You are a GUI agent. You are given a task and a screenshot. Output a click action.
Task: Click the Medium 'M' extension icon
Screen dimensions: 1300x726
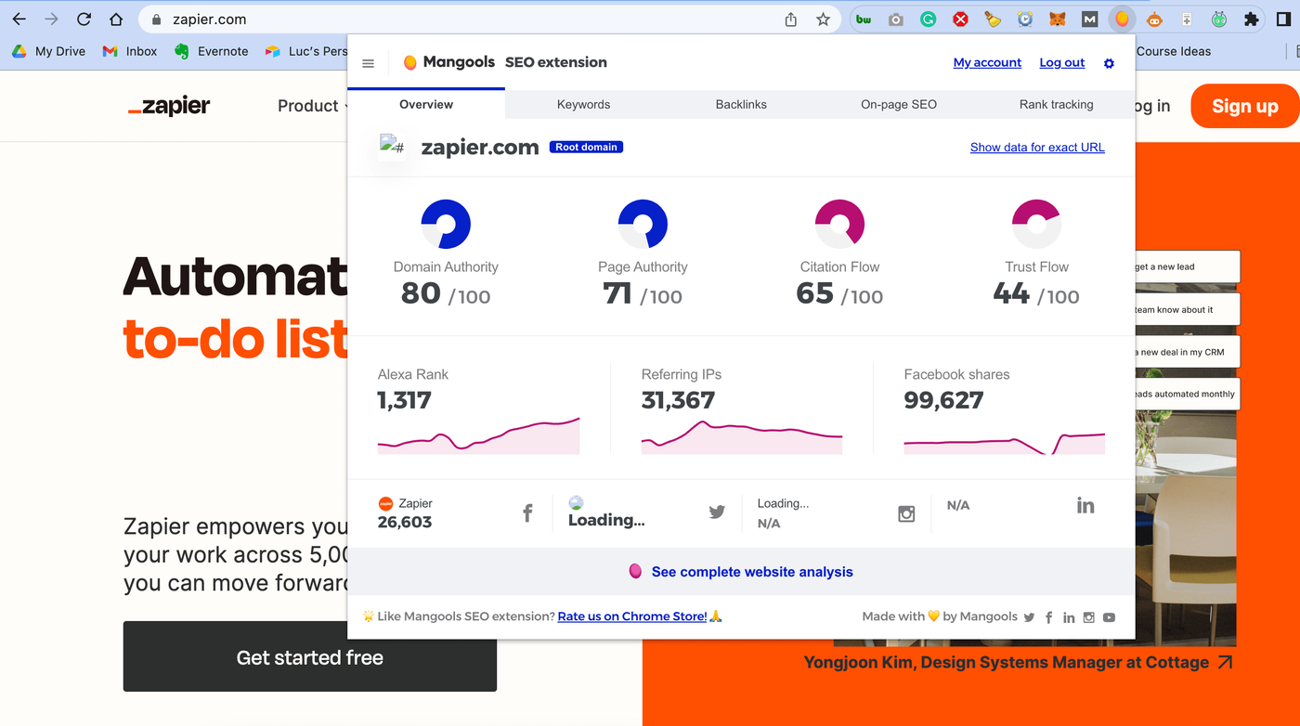(1089, 19)
